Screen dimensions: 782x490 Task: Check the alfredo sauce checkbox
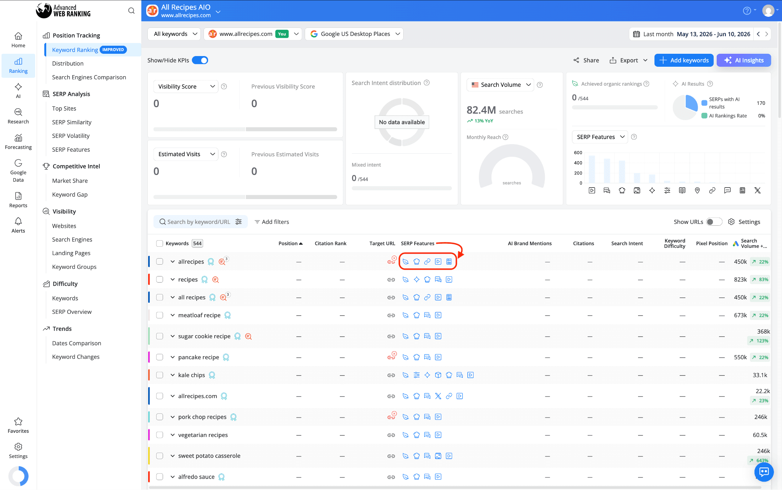click(x=160, y=477)
